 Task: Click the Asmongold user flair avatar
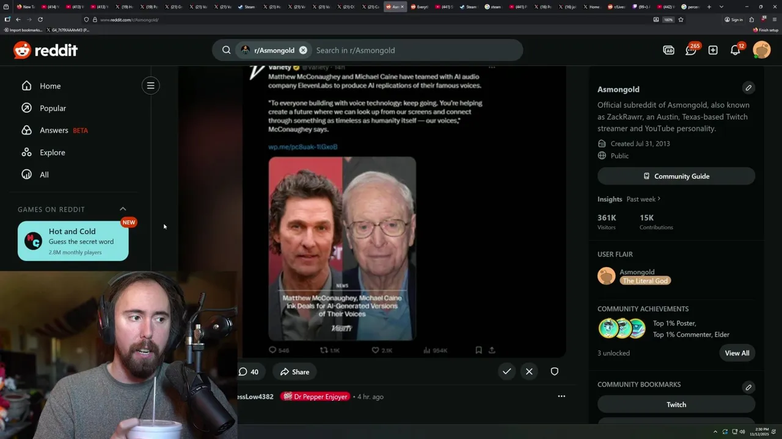click(x=606, y=276)
